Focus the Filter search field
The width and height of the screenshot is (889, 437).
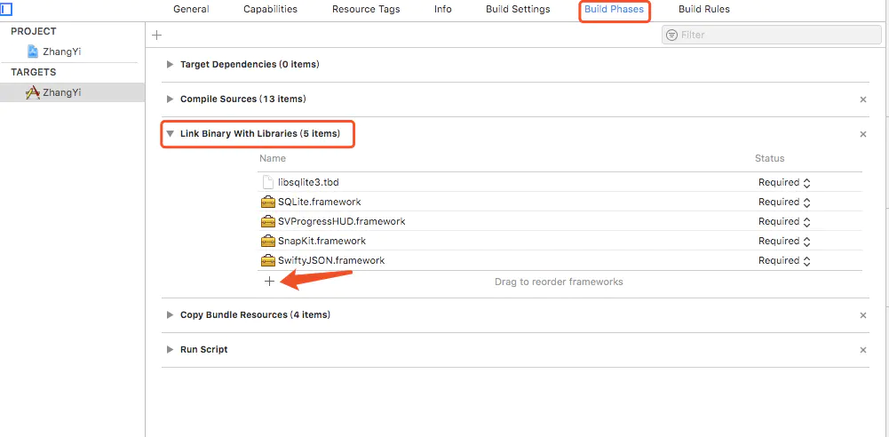(772, 36)
